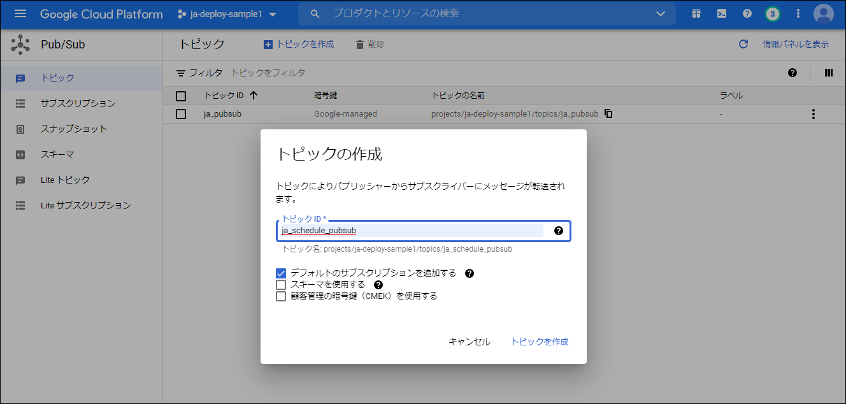Viewport: 846px width, 404px height.
Task: Select サブスクリプション in sidebar
Action: pyautogui.click(x=77, y=103)
